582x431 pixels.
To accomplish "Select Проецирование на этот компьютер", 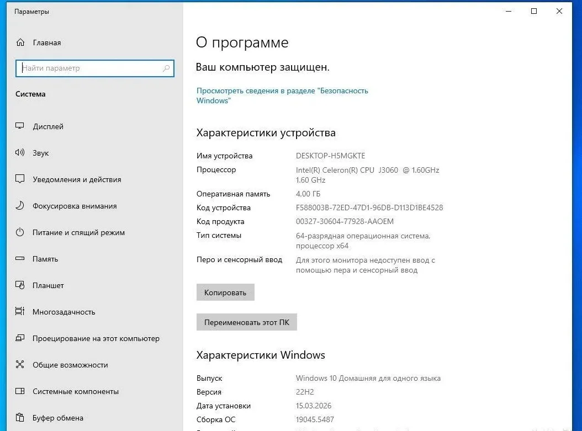I will pyautogui.click(x=94, y=338).
